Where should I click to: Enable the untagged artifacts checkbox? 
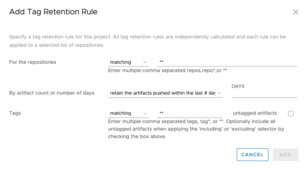click(x=291, y=114)
